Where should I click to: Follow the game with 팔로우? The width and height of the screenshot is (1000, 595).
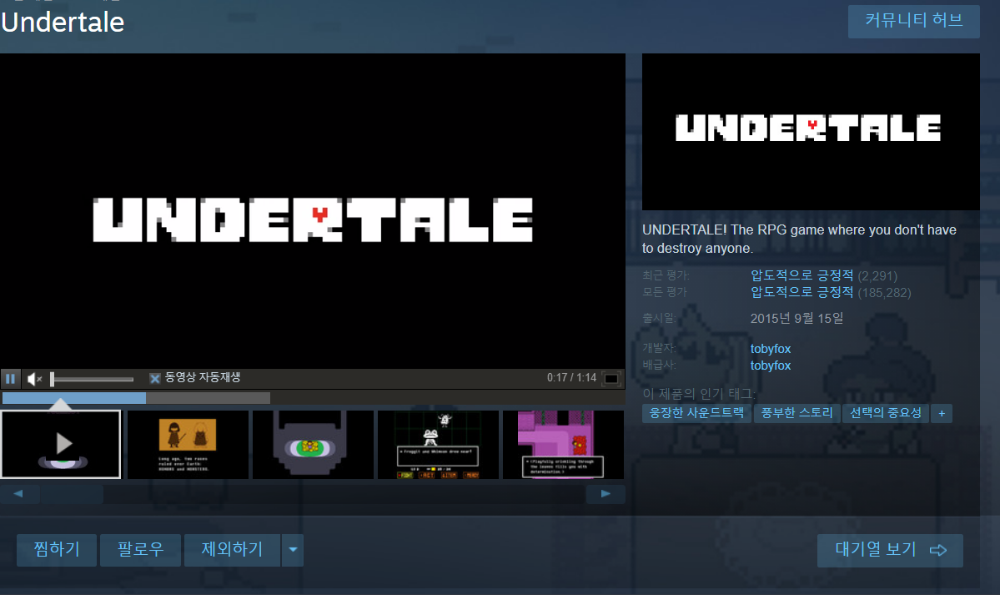point(140,550)
